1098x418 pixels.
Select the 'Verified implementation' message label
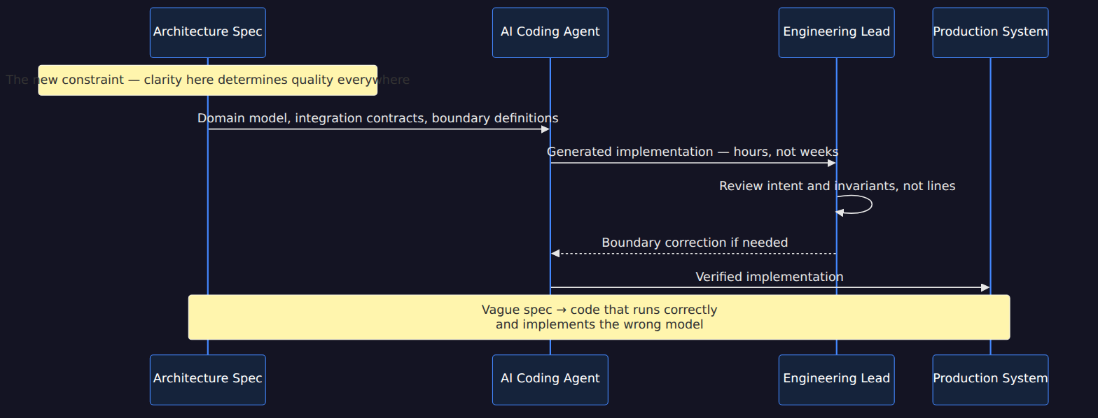(769, 277)
